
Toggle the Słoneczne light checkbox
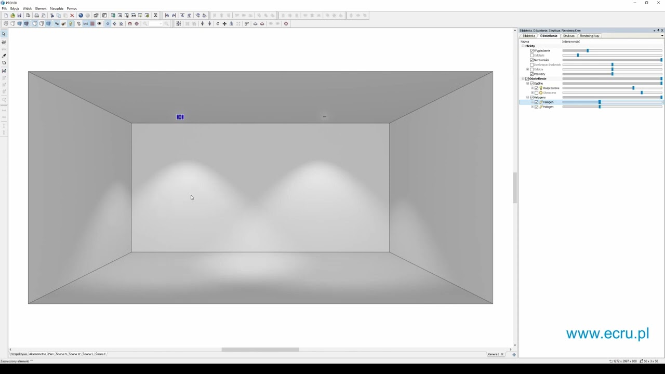(536, 92)
